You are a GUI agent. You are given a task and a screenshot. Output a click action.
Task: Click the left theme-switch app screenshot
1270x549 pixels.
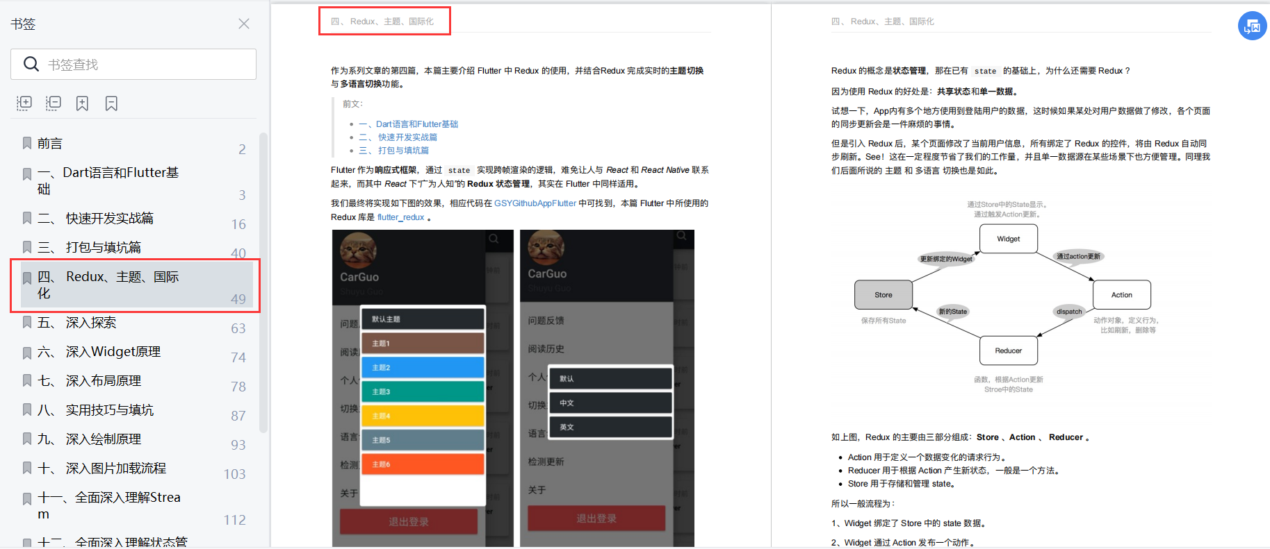pos(423,388)
